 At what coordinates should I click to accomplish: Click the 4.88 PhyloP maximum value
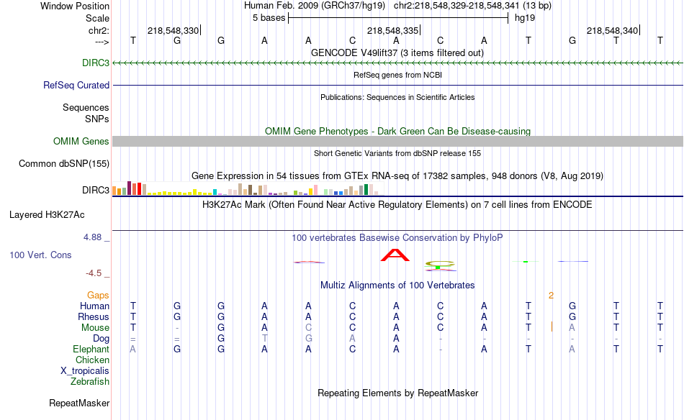pos(92,237)
